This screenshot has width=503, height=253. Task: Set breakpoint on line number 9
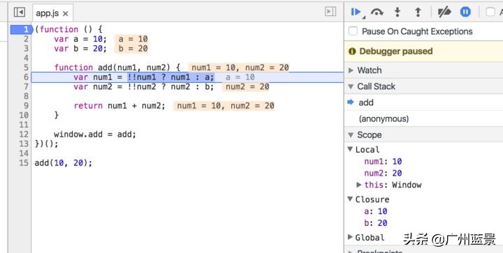point(26,105)
